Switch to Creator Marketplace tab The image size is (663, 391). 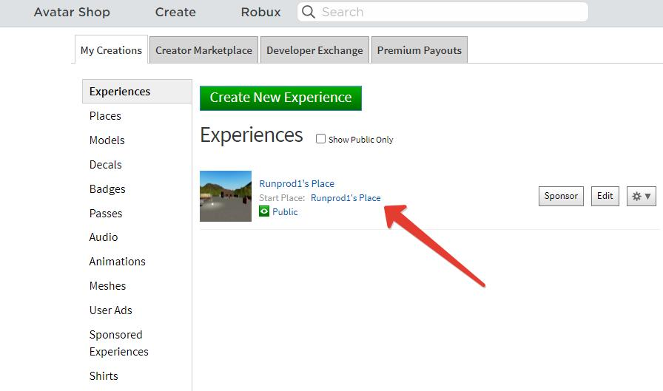click(x=203, y=50)
